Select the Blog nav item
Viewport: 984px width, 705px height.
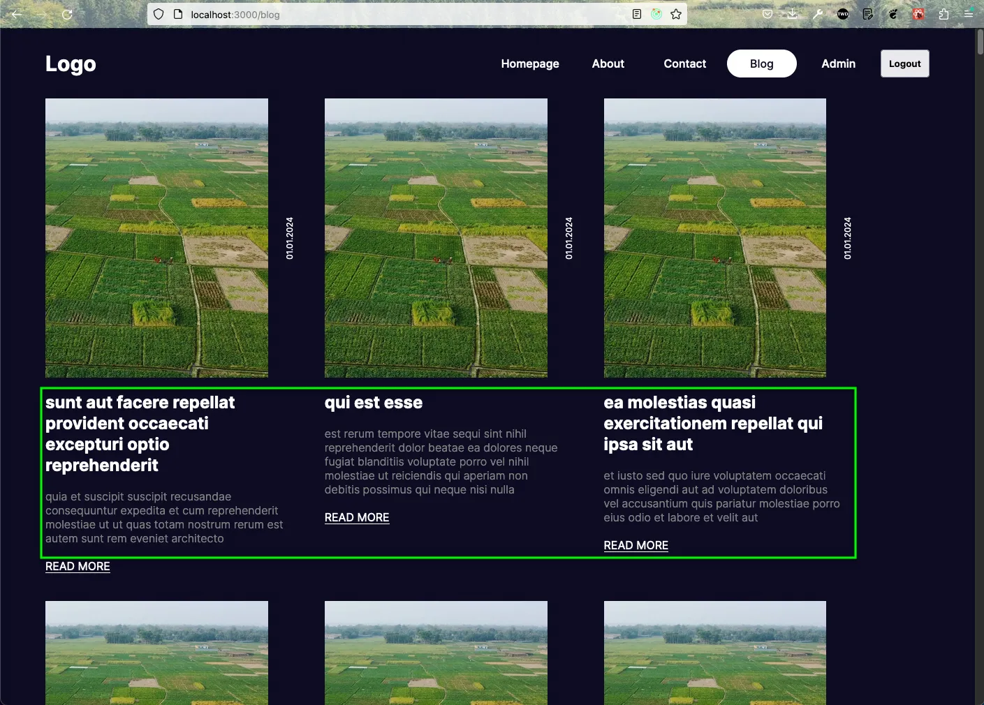coord(762,64)
